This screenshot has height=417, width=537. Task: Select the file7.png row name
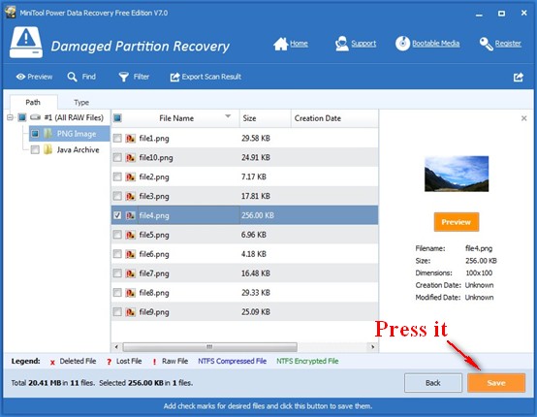click(154, 273)
